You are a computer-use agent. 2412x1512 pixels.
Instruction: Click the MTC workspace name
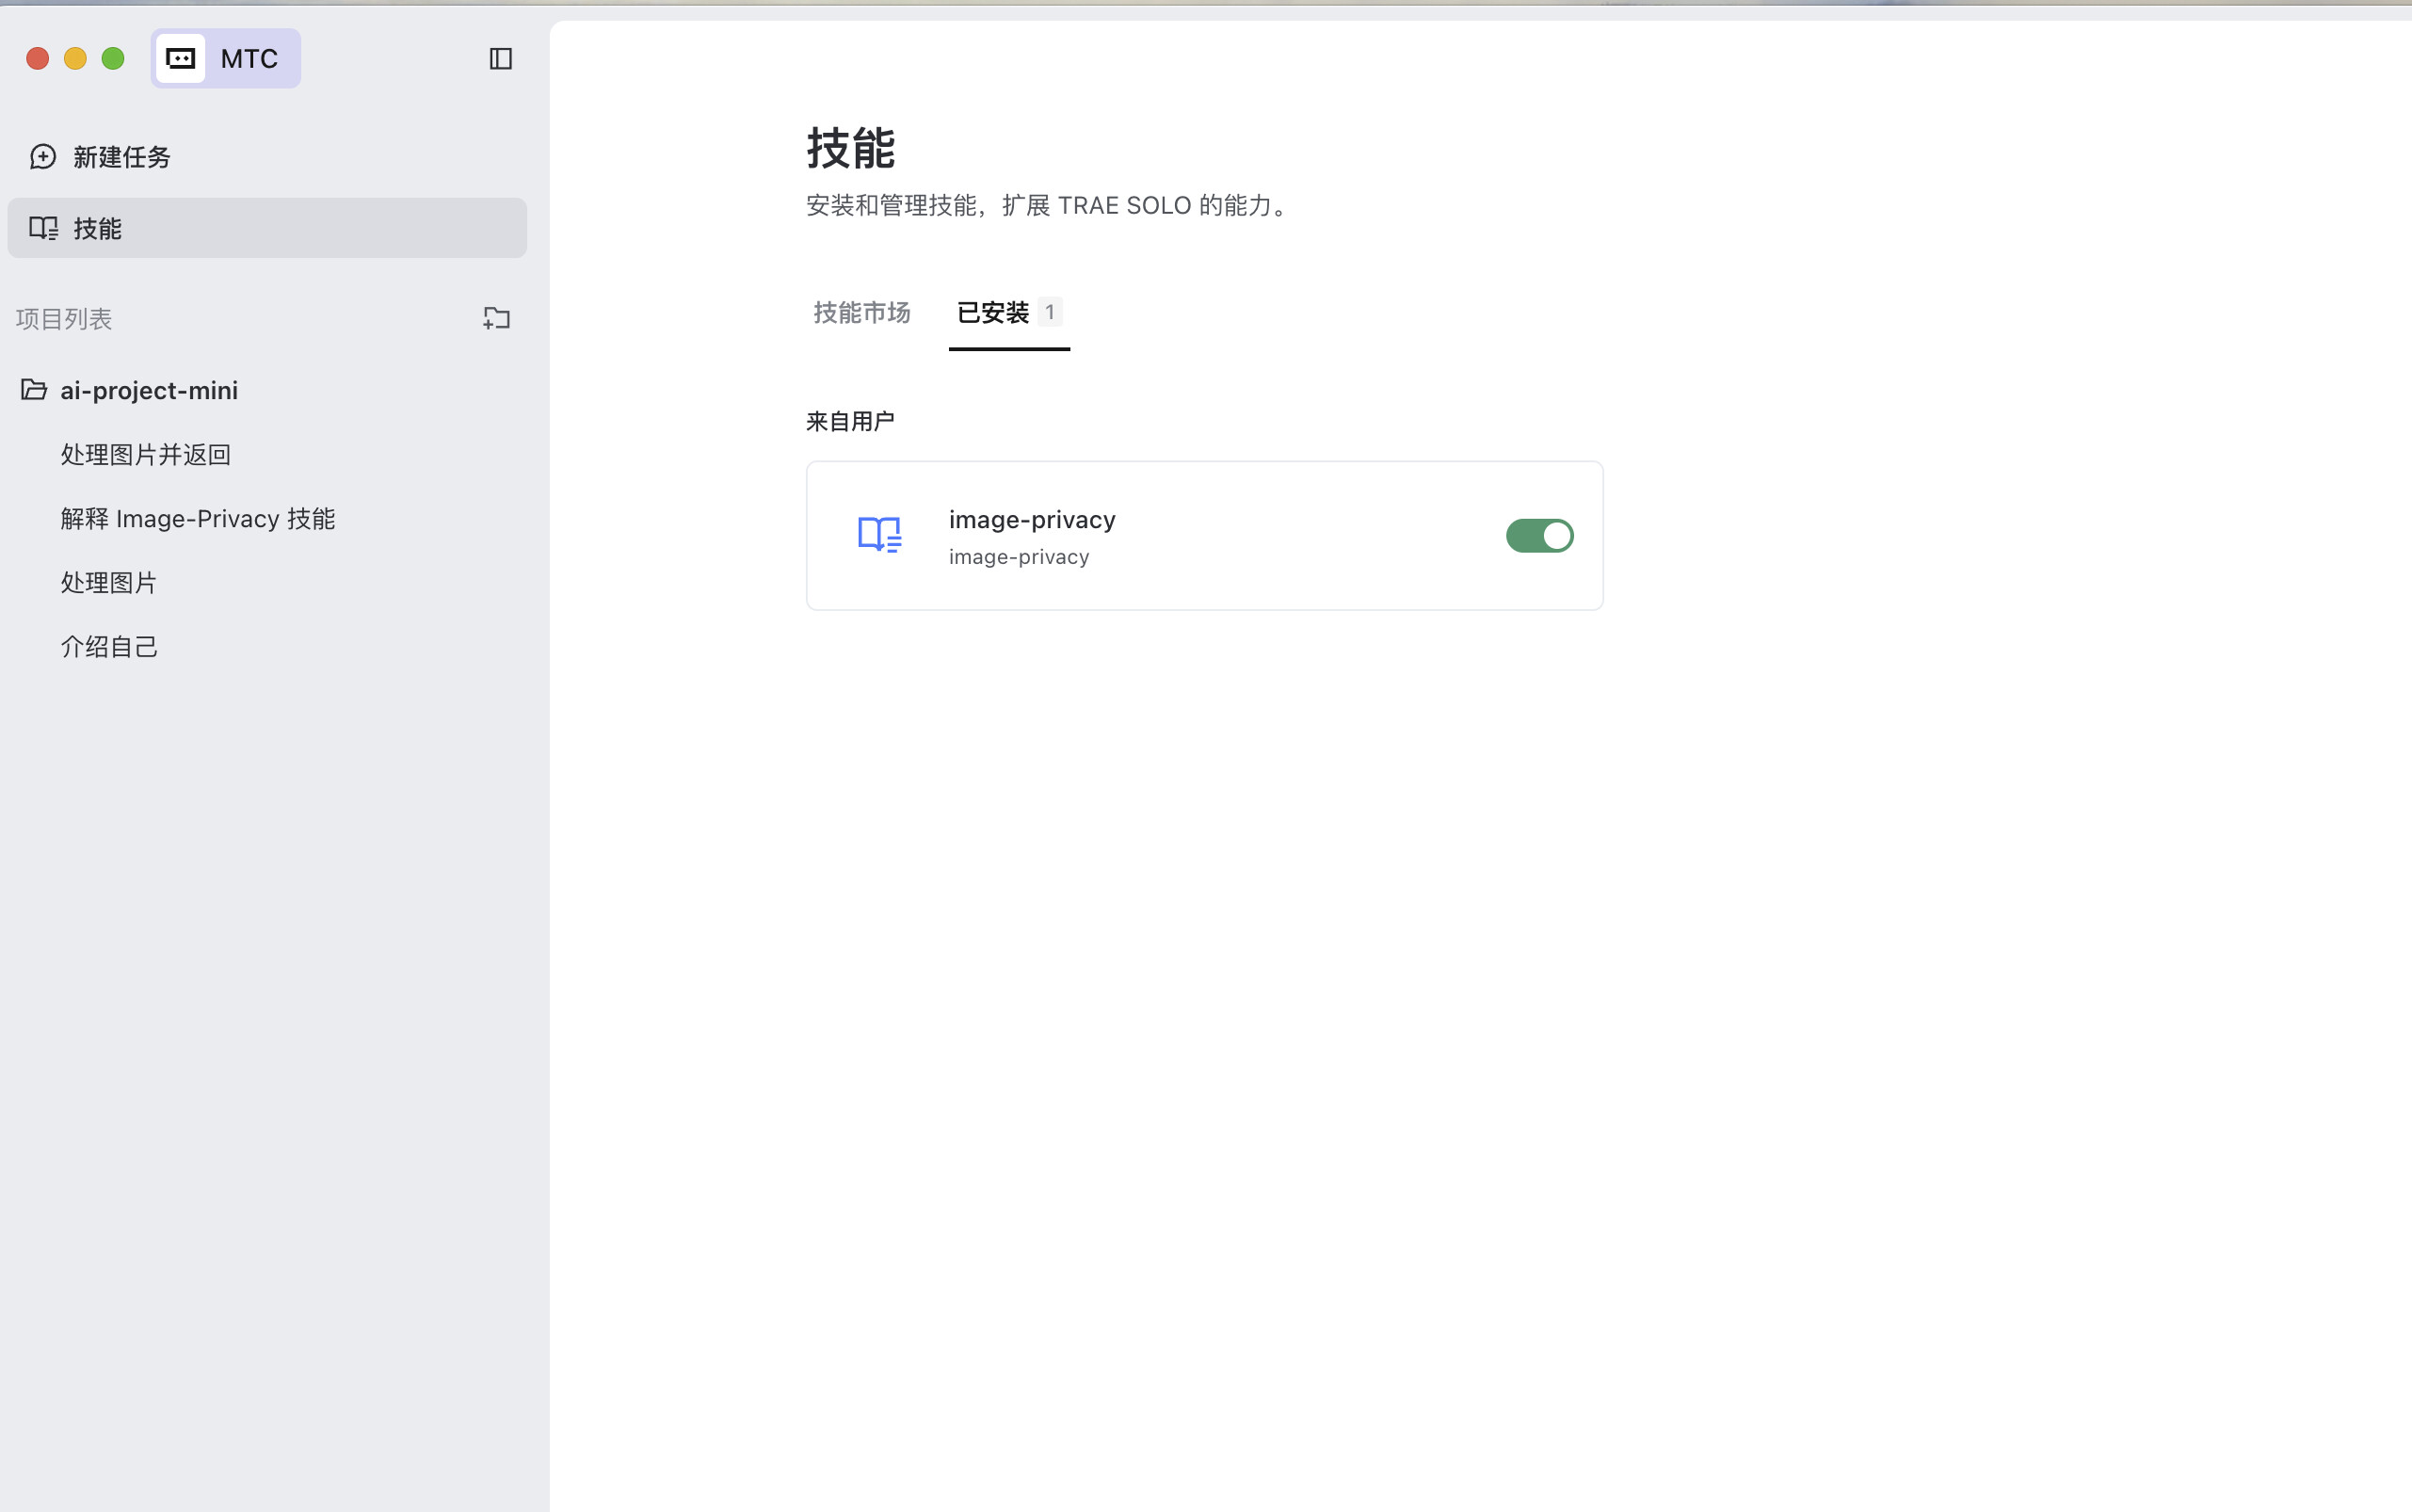coord(249,59)
